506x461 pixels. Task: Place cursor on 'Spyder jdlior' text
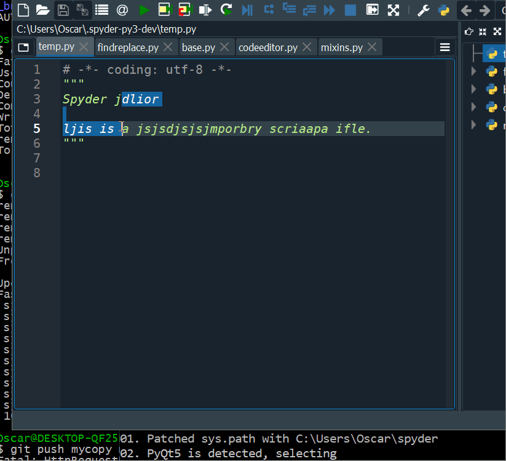(111, 99)
